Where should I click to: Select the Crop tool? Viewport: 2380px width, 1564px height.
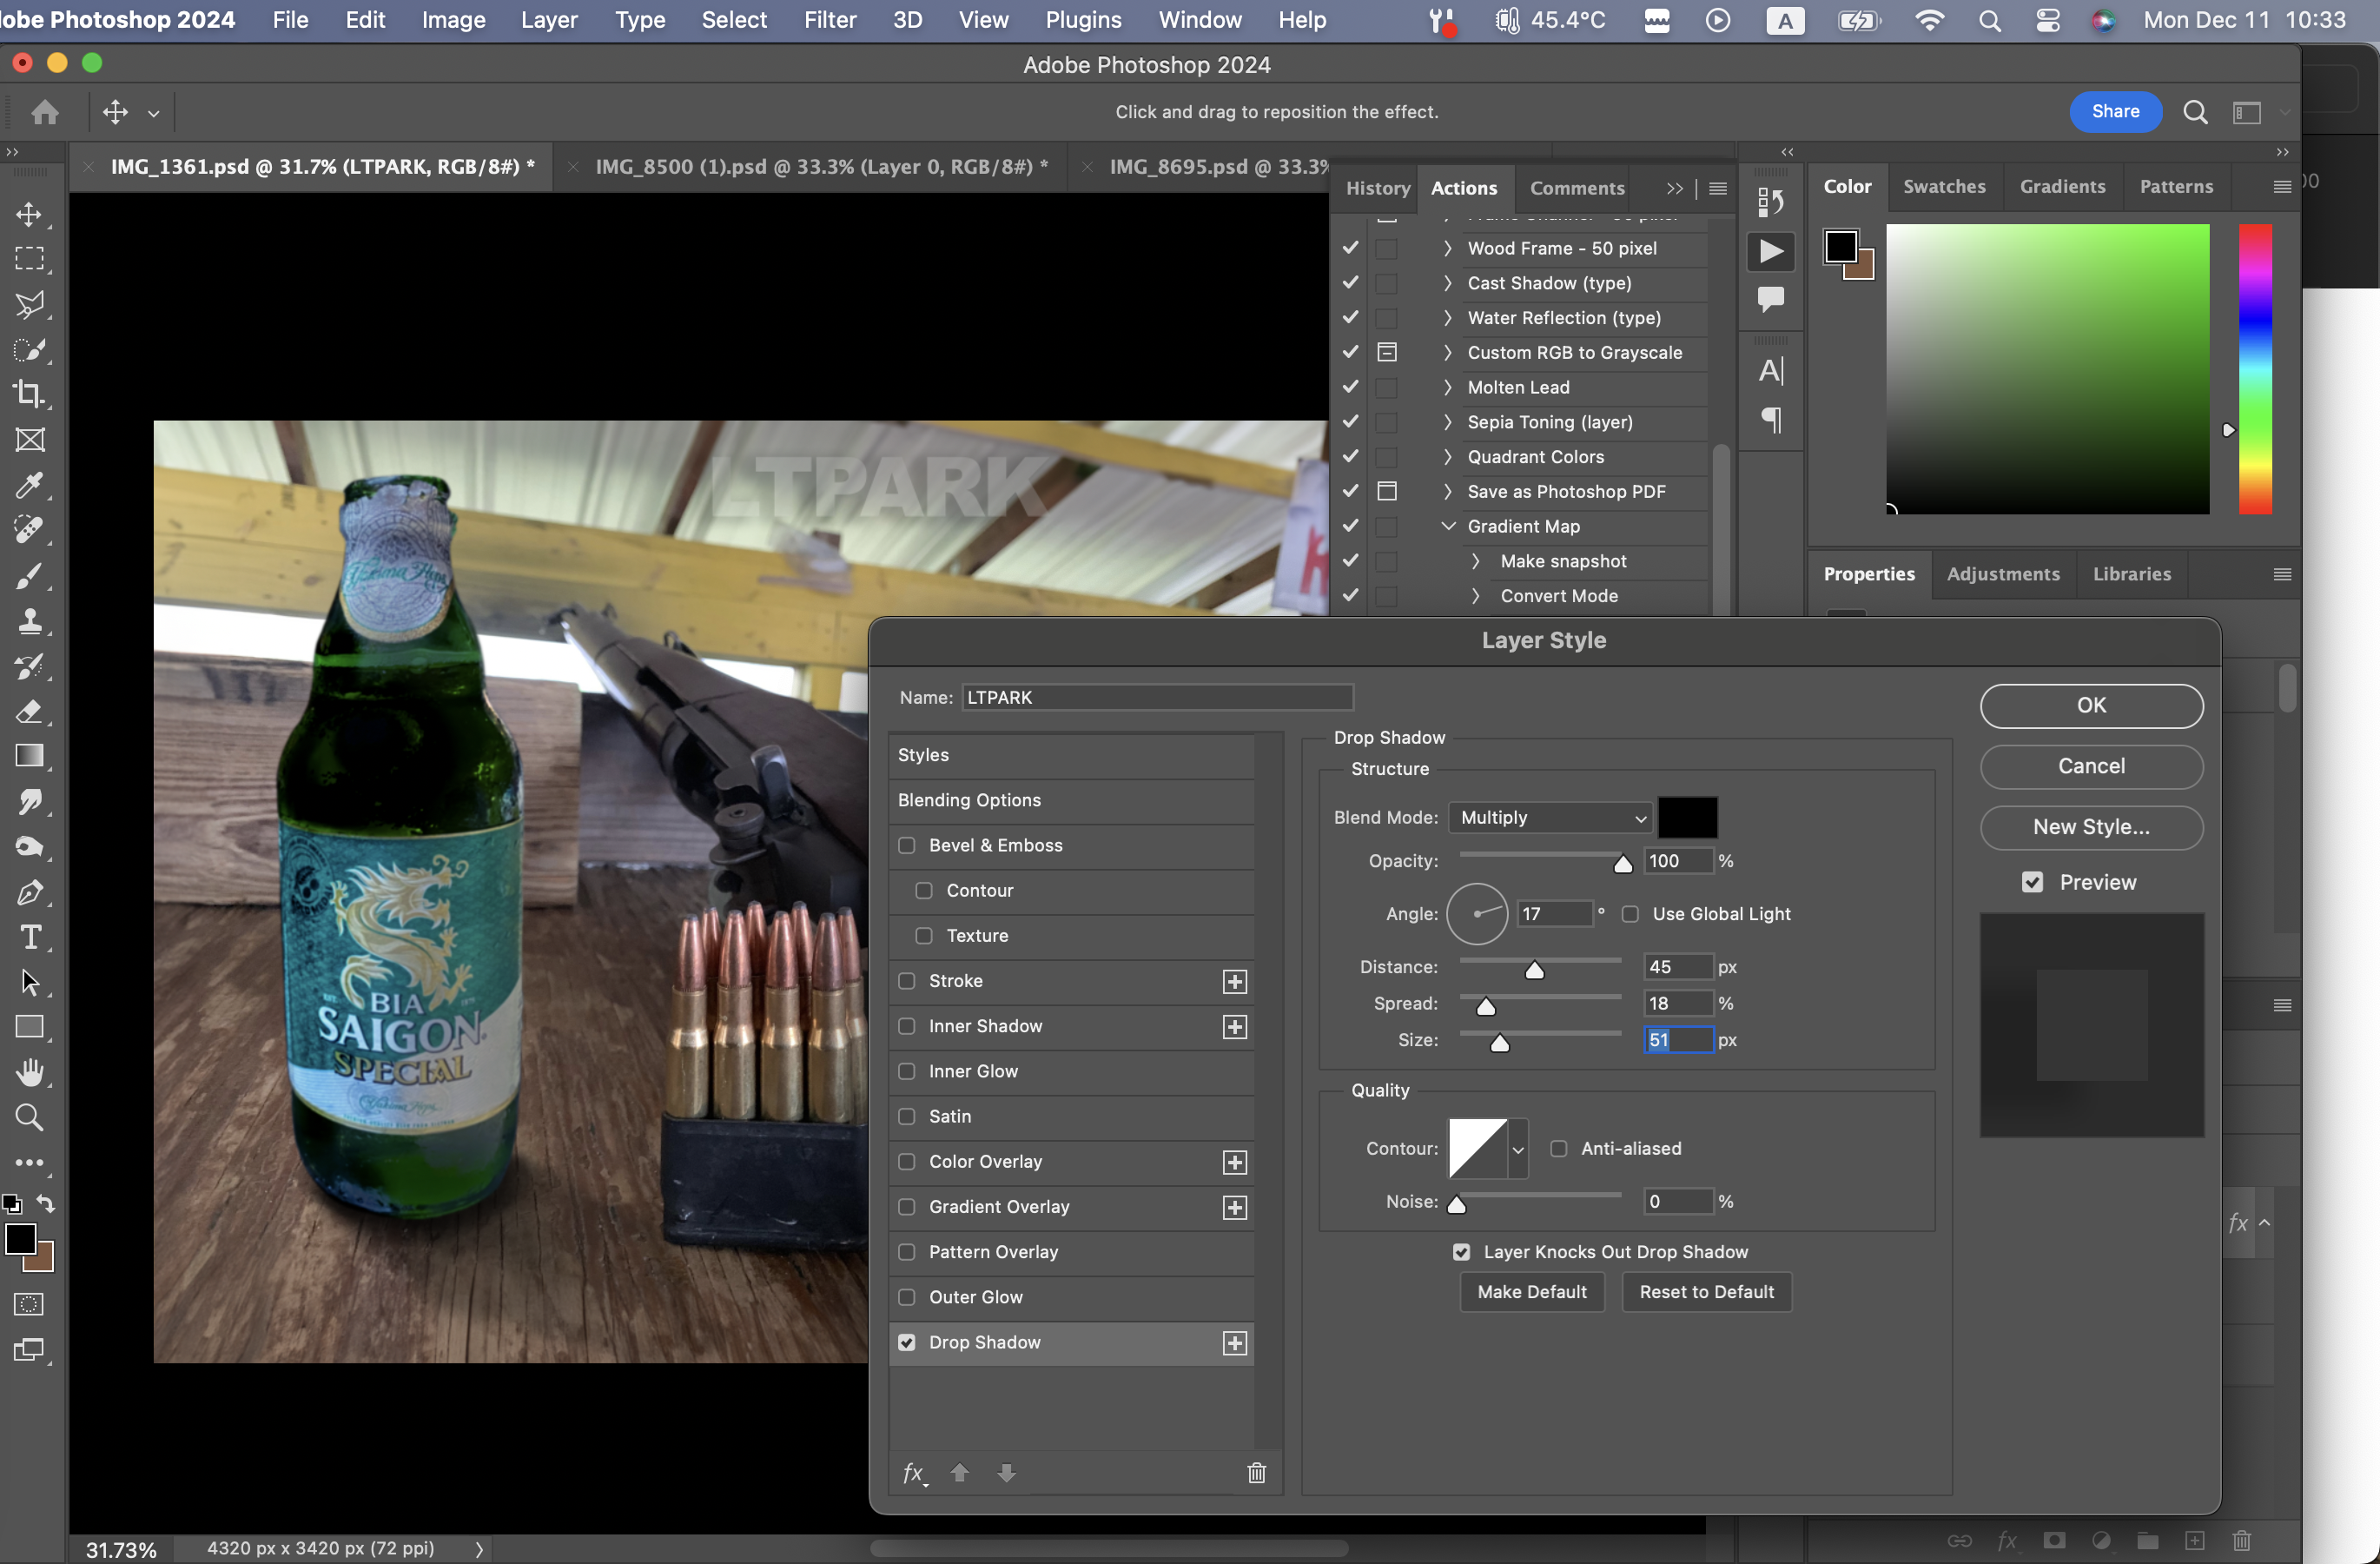30,394
